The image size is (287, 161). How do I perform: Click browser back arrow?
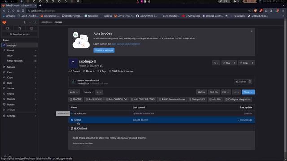tap(4, 11)
